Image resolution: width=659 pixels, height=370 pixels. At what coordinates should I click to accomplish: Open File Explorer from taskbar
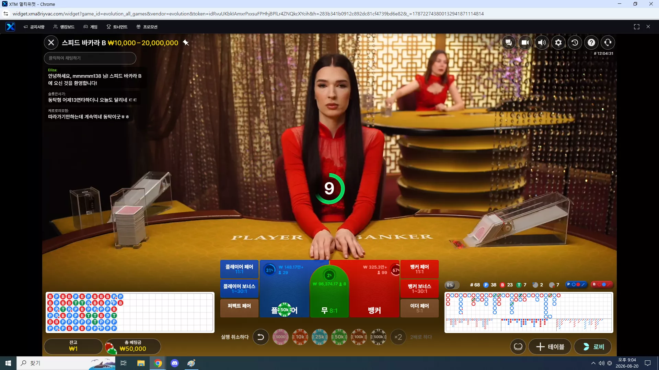141,363
